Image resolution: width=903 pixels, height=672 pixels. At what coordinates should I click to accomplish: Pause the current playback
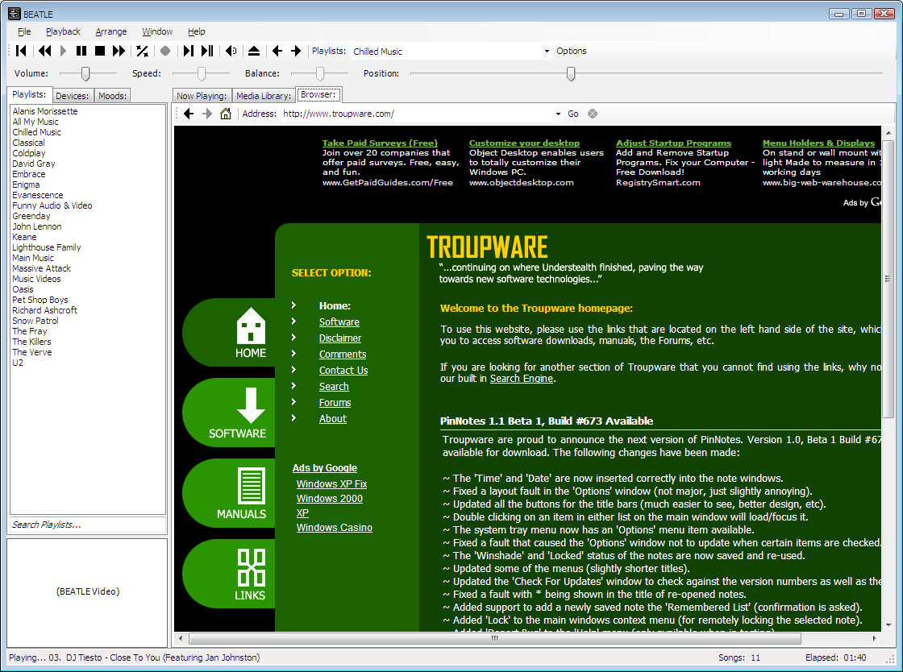[81, 52]
